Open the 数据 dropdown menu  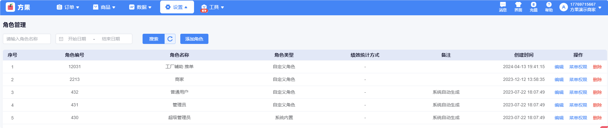coord(140,7)
